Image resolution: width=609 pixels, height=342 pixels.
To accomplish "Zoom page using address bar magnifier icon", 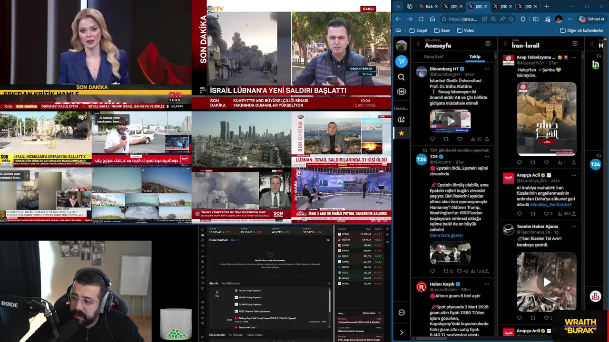I will click(x=493, y=19).
